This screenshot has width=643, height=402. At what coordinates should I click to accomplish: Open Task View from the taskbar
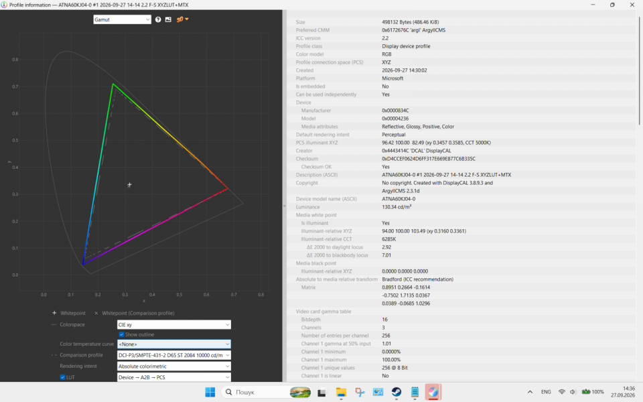(322, 392)
